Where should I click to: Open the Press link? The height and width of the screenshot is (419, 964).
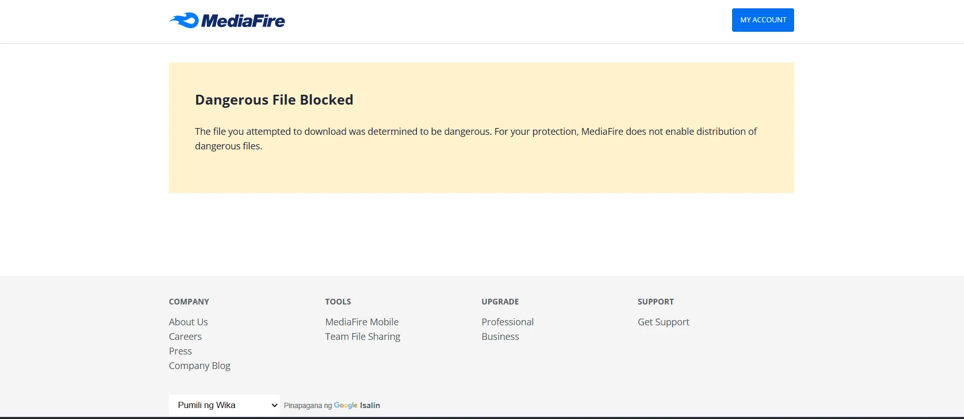(x=180, y=351)
